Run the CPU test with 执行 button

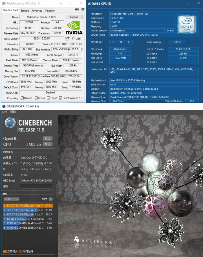coord(48,144)
